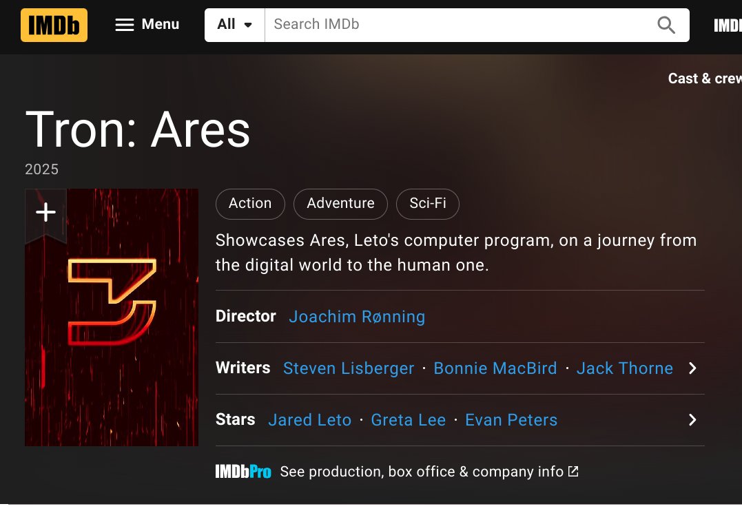Open writer Bonnie MacBird's page
Viewport: 742px width, 513px height.
point(495,368)
